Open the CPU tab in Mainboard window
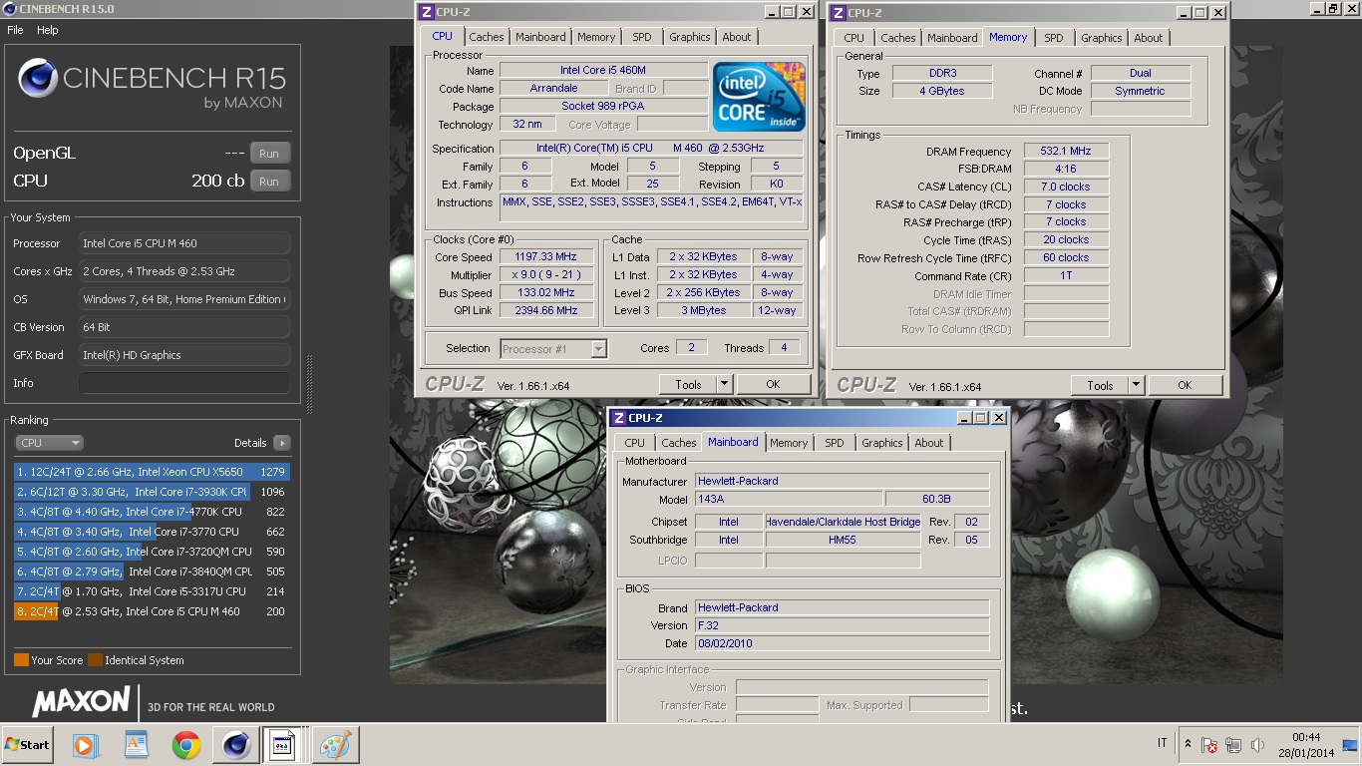The width and height of the screenshot is (1362, 766). [x=635, y=443]
